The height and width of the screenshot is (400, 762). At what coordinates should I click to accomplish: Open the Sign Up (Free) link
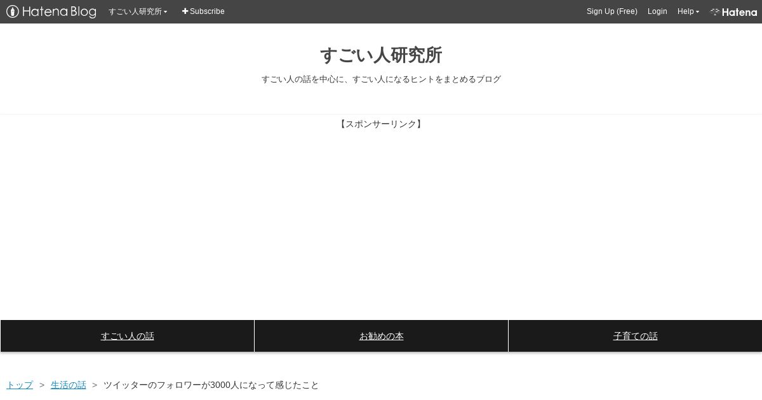click(x=612, y=11)
